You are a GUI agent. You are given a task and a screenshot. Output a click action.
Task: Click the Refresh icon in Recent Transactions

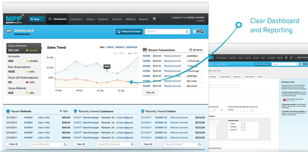click(x=191, y=50)
